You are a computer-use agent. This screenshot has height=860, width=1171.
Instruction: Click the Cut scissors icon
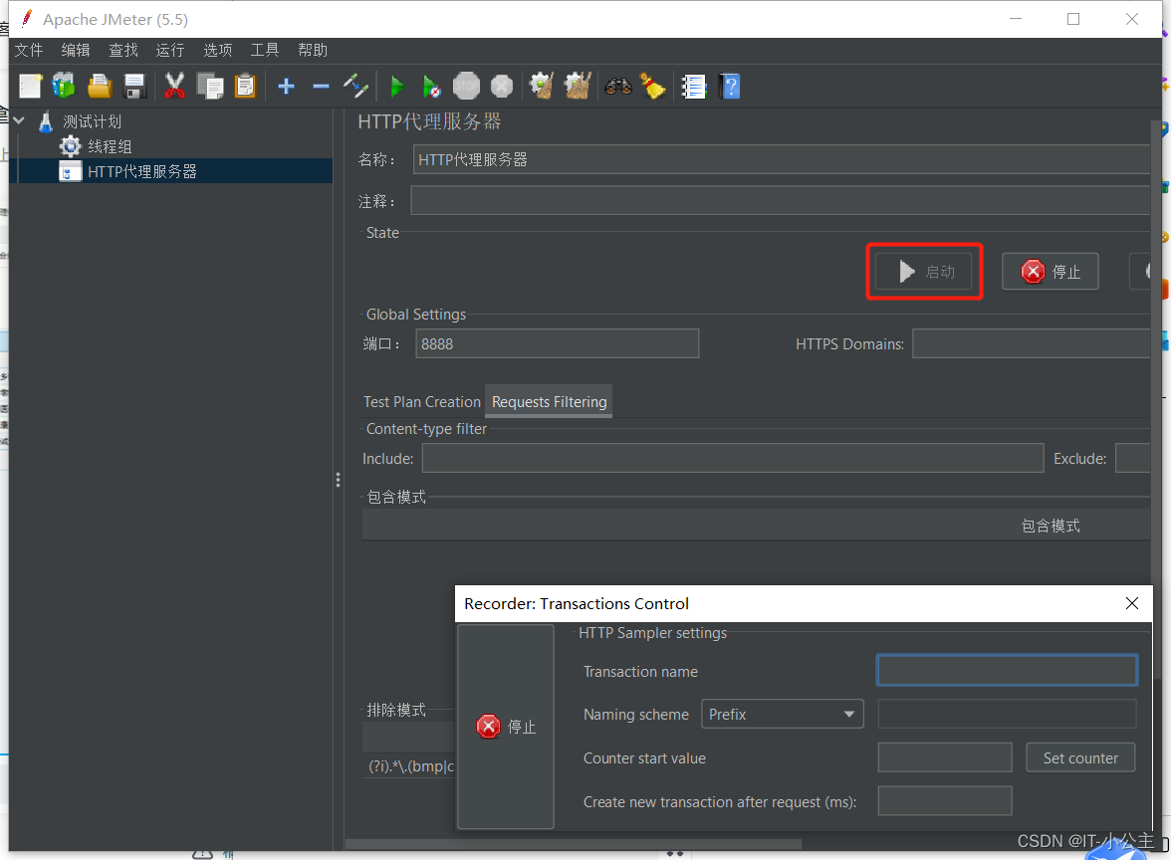coord(174,86)
